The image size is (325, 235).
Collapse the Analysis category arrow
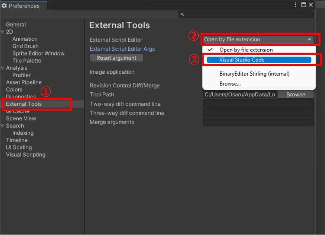[2, 68]
